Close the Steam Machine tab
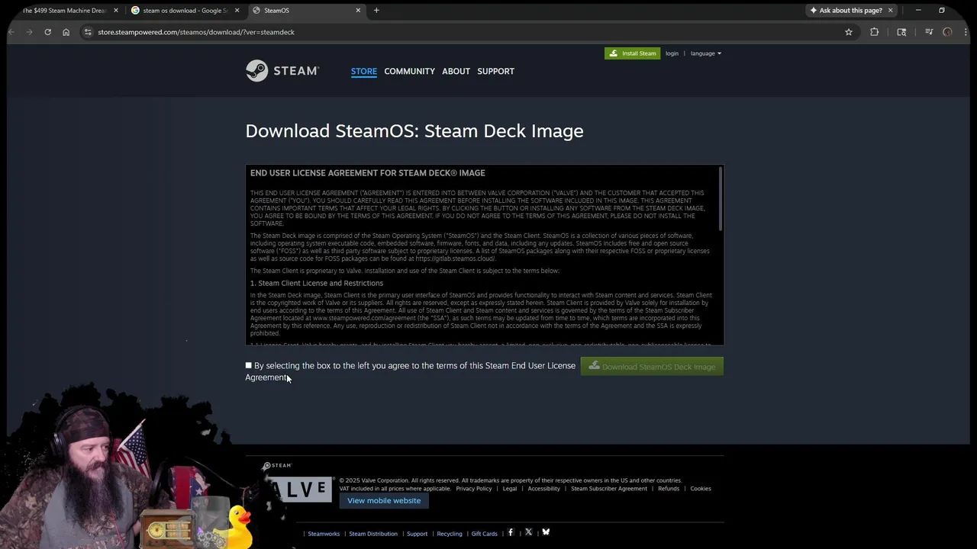The height and width of the screenshot is (549, 977). pyautogui.click(x=116, y=11)
